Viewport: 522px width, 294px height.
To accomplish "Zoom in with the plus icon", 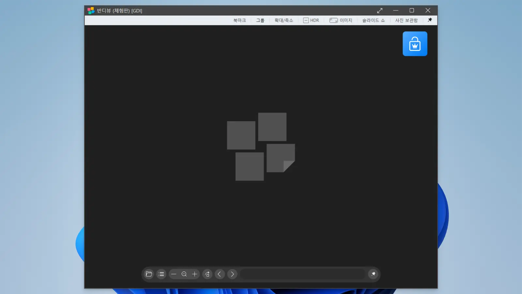I will [194, 274].
